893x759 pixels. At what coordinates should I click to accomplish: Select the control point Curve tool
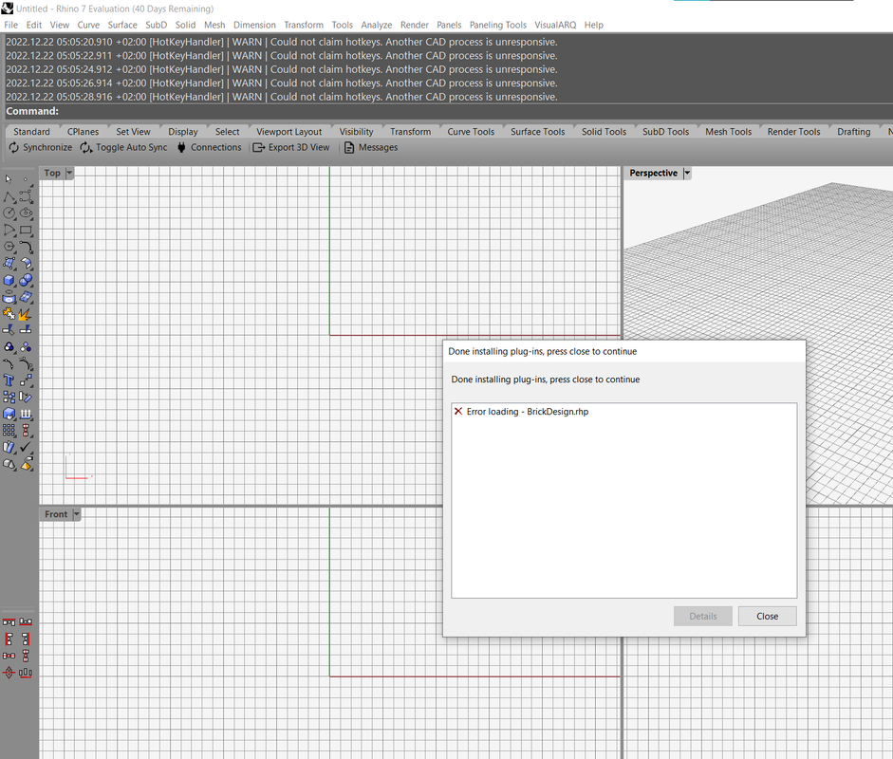[x=26, y=196]
